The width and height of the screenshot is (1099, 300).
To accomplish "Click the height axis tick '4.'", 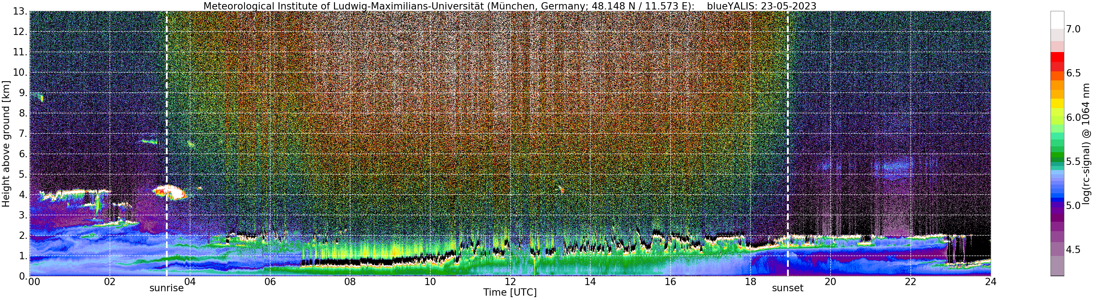I will pos(23,195).
